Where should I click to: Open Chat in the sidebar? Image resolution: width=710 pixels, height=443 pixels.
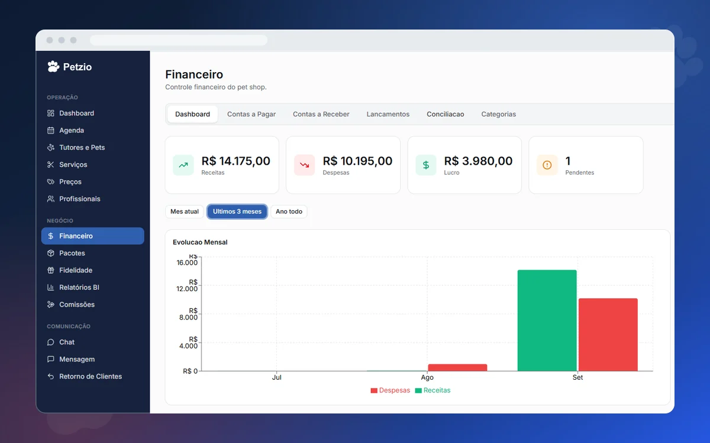pyautogui.click(x=92, y=343)
